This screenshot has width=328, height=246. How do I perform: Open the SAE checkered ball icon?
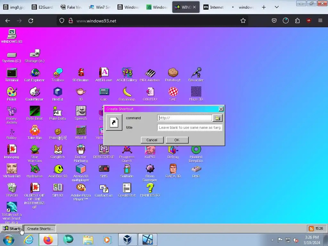pos(173,94)
